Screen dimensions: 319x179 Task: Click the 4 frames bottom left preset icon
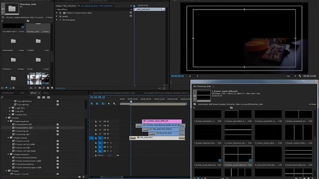click(13, 124)
